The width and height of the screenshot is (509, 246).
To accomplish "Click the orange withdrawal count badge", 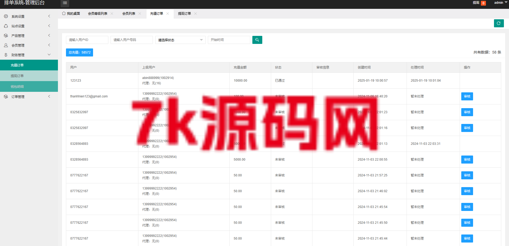I will click(x=483, y=3).
